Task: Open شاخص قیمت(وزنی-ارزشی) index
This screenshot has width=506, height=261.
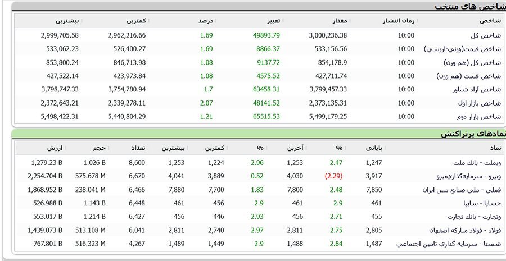Action: [x=471, y=48]
